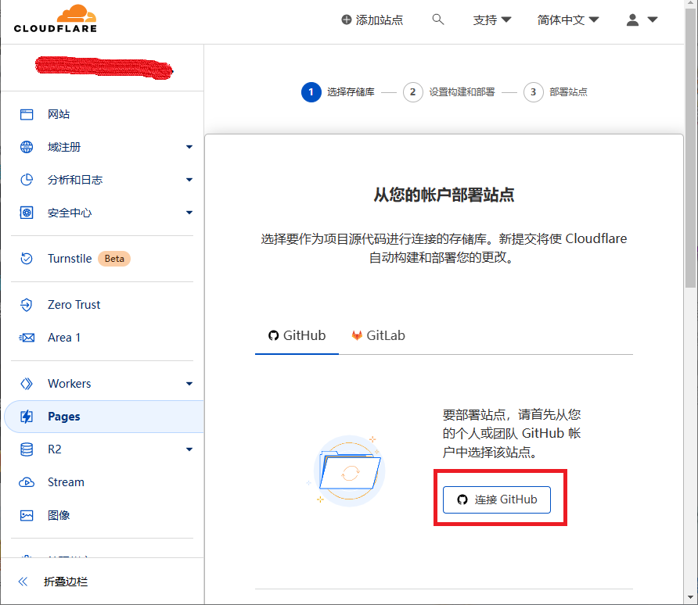
Task: Click the R2 database icon
Action: (27, 449)
